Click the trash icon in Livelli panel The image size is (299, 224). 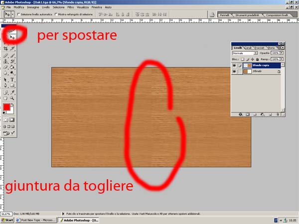click(x=278, y=114)
